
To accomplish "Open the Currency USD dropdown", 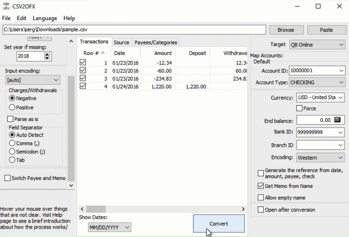I will point(320,98).
